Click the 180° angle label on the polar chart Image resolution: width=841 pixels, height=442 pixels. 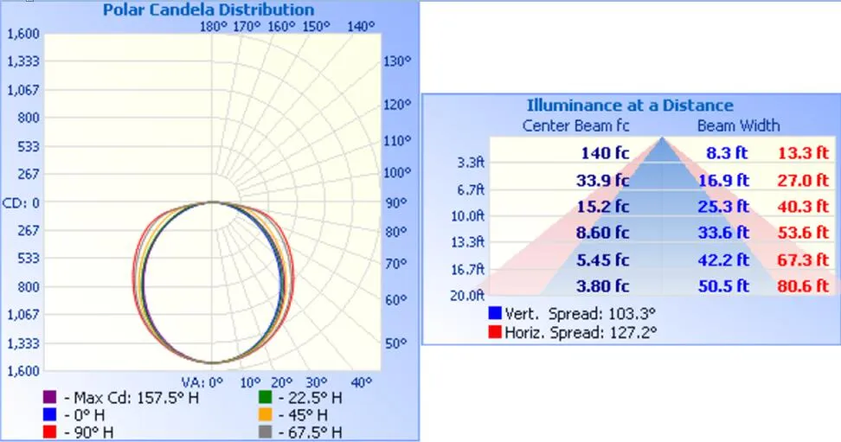coord(214,26)
